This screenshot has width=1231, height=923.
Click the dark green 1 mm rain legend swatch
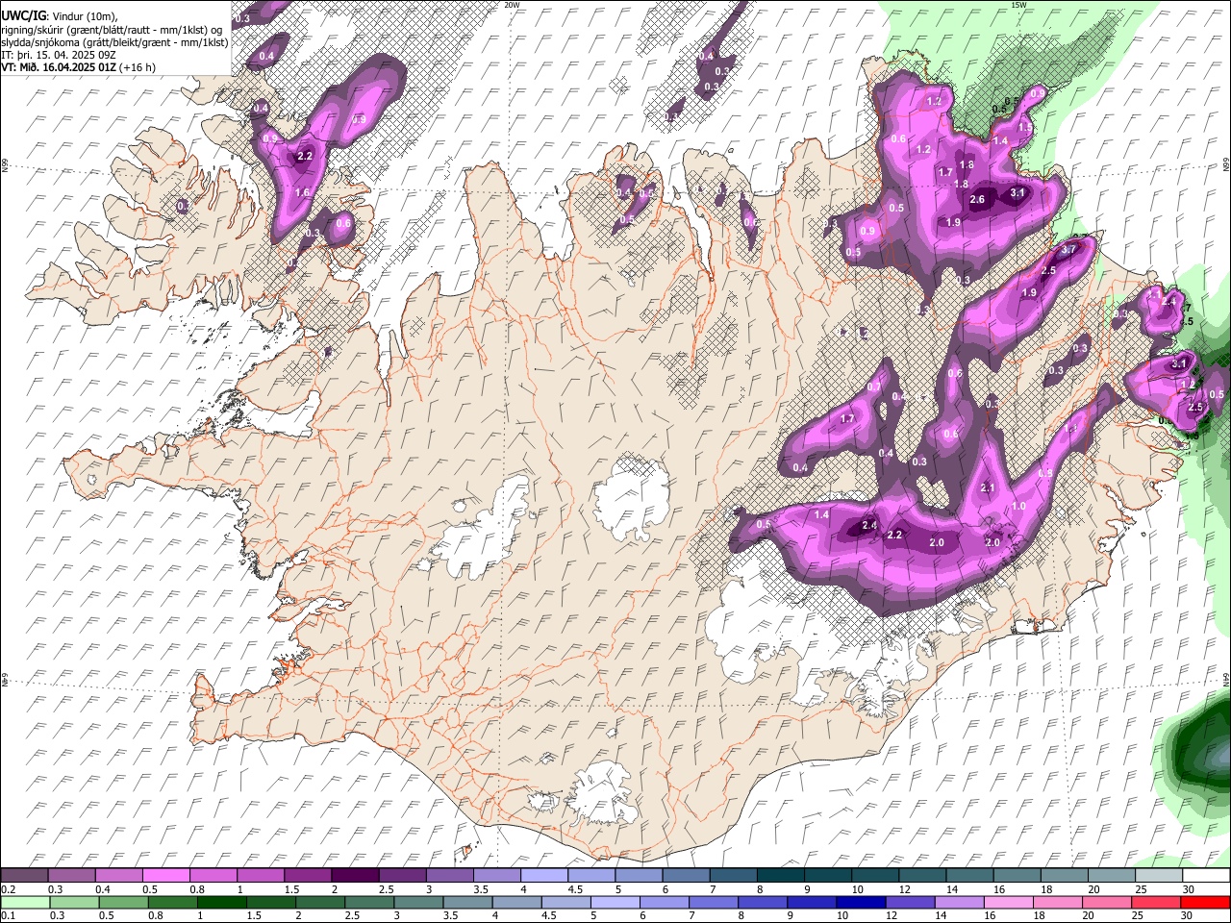tap(221, 902)
